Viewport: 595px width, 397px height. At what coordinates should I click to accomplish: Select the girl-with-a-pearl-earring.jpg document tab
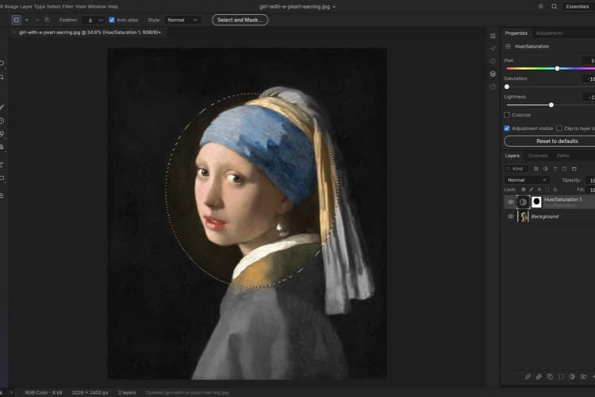(90, 33)
